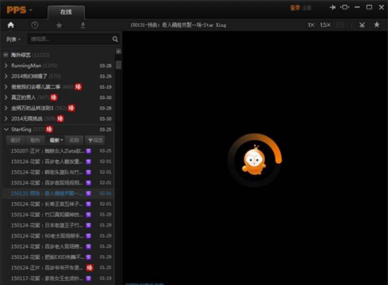This screenshot has width=388, height=285.
Task: Favorite current video with top-right star
Action: tap(376, 25)
